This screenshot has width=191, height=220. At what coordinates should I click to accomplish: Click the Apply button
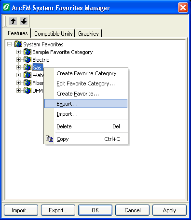tap(169, 210)
